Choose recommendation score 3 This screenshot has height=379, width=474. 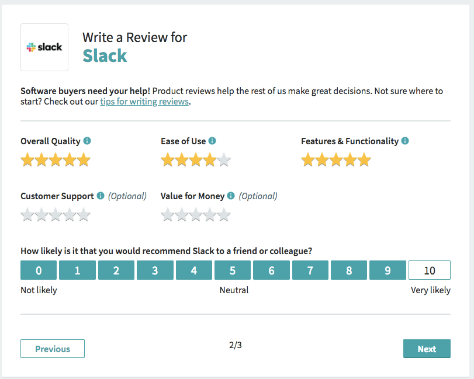[155, 270]
